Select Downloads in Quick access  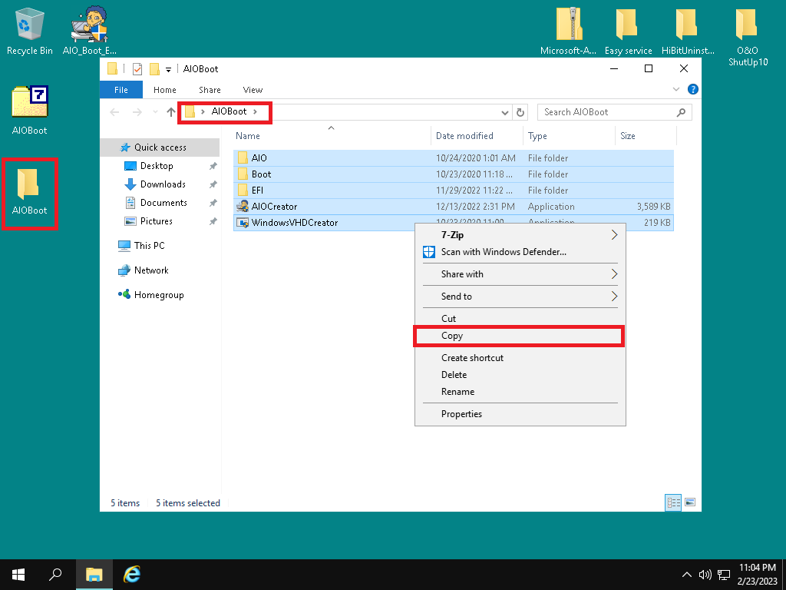(x=162, y=184)
